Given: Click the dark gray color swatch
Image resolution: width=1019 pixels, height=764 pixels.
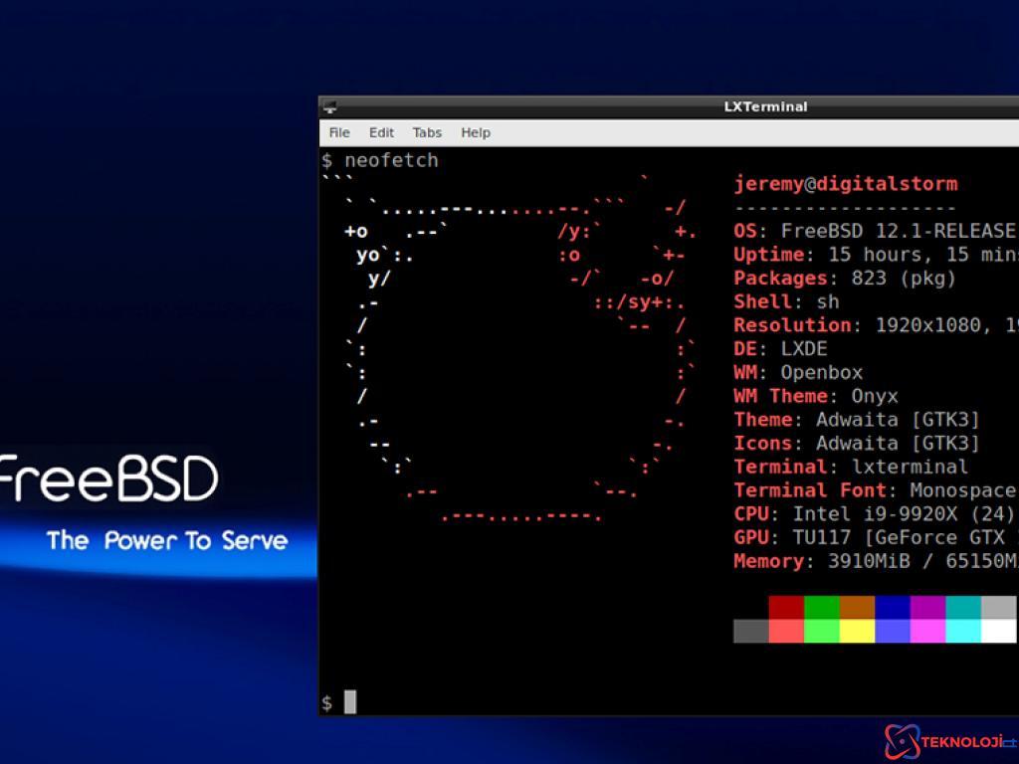Looking at the screenshot, I should tap(750, 631).
